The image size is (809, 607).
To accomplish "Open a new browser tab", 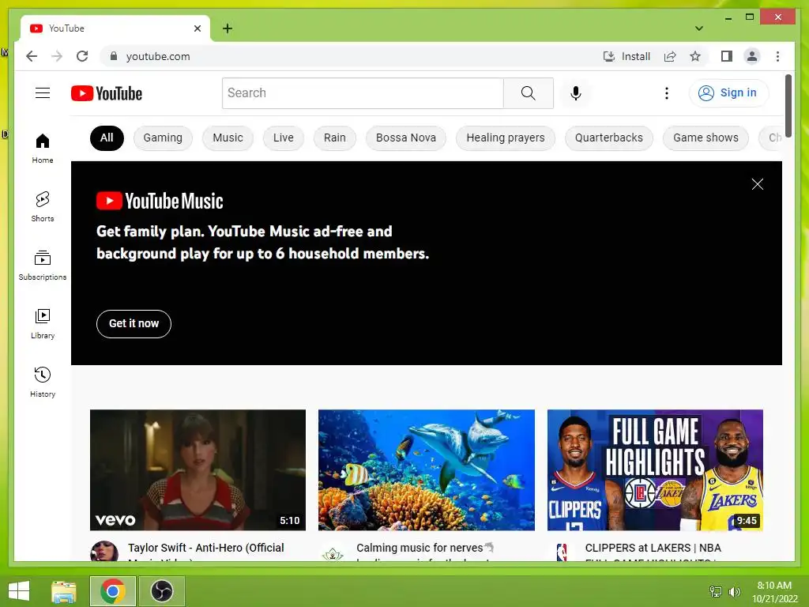I will point(228,28).
